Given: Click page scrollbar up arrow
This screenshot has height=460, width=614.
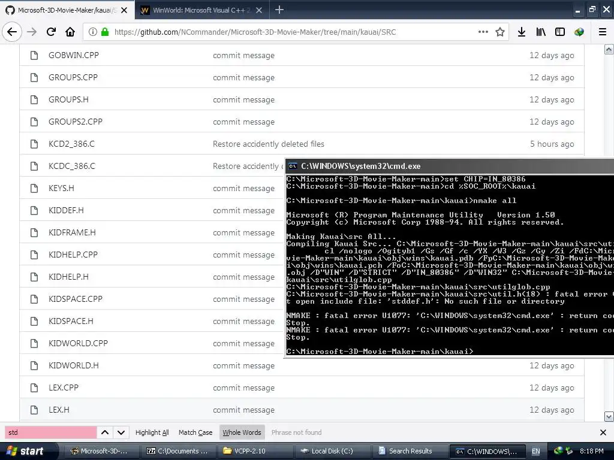Looking at the screenshot, I should [609, 49].
